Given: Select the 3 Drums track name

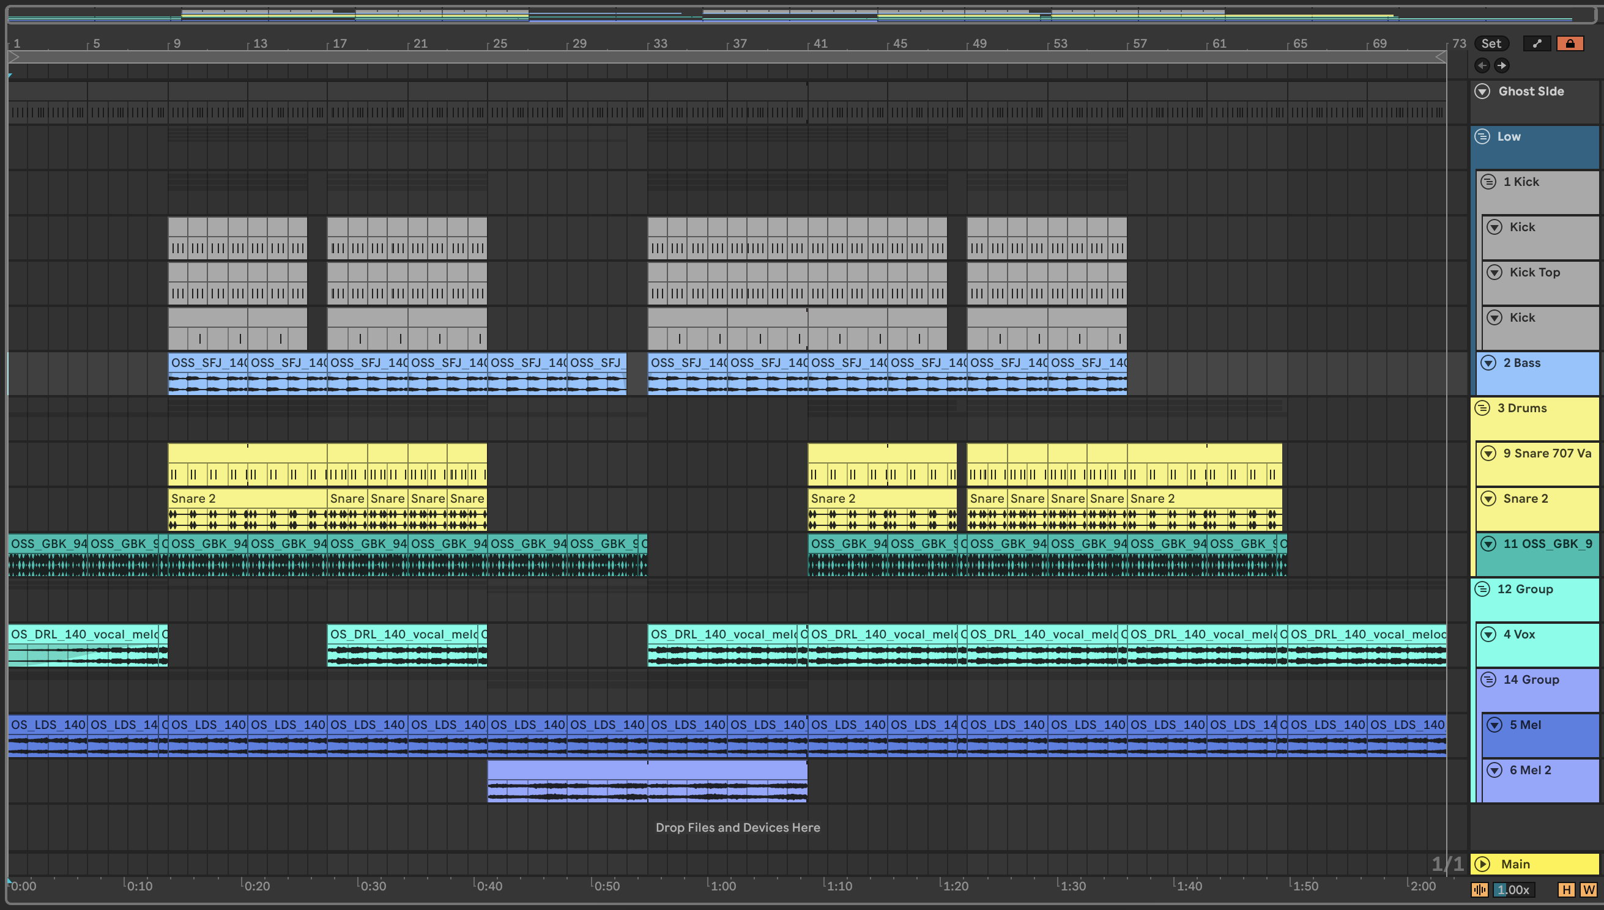Looking at the screenshot, I should (x=1521, y=408).
